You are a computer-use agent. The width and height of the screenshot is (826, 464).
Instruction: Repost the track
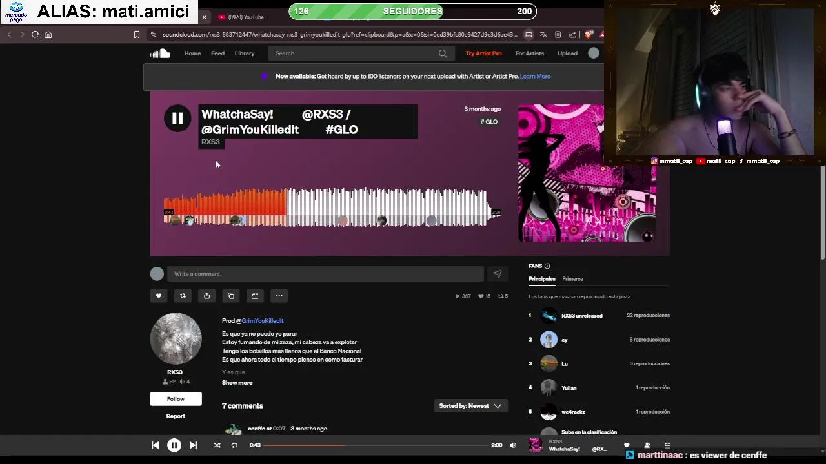click(183, 296)
